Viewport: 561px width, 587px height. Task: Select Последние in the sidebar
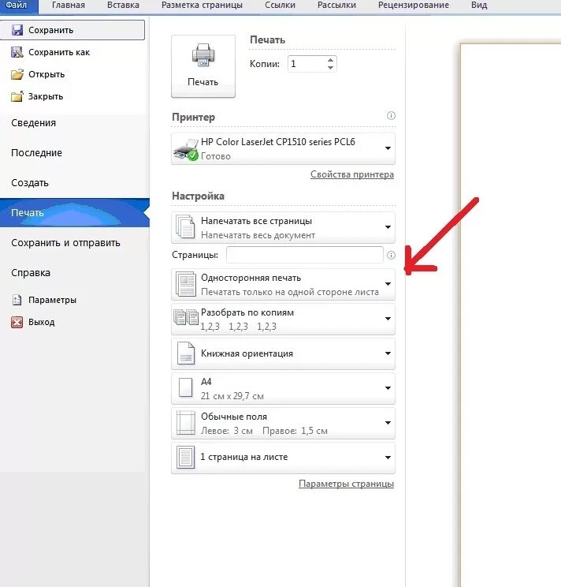pyautogui.click(x=36, y=153)
